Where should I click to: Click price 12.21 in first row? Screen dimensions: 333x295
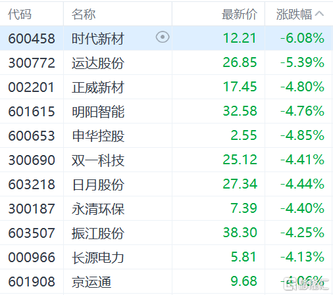click(x=240, y=38)
